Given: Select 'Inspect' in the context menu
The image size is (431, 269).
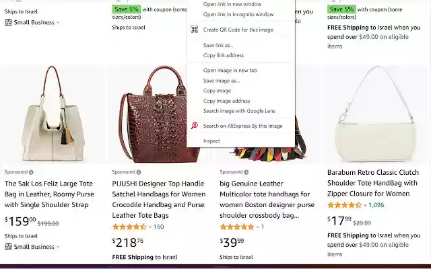Looking at the screenshot, I should point(211,141).
